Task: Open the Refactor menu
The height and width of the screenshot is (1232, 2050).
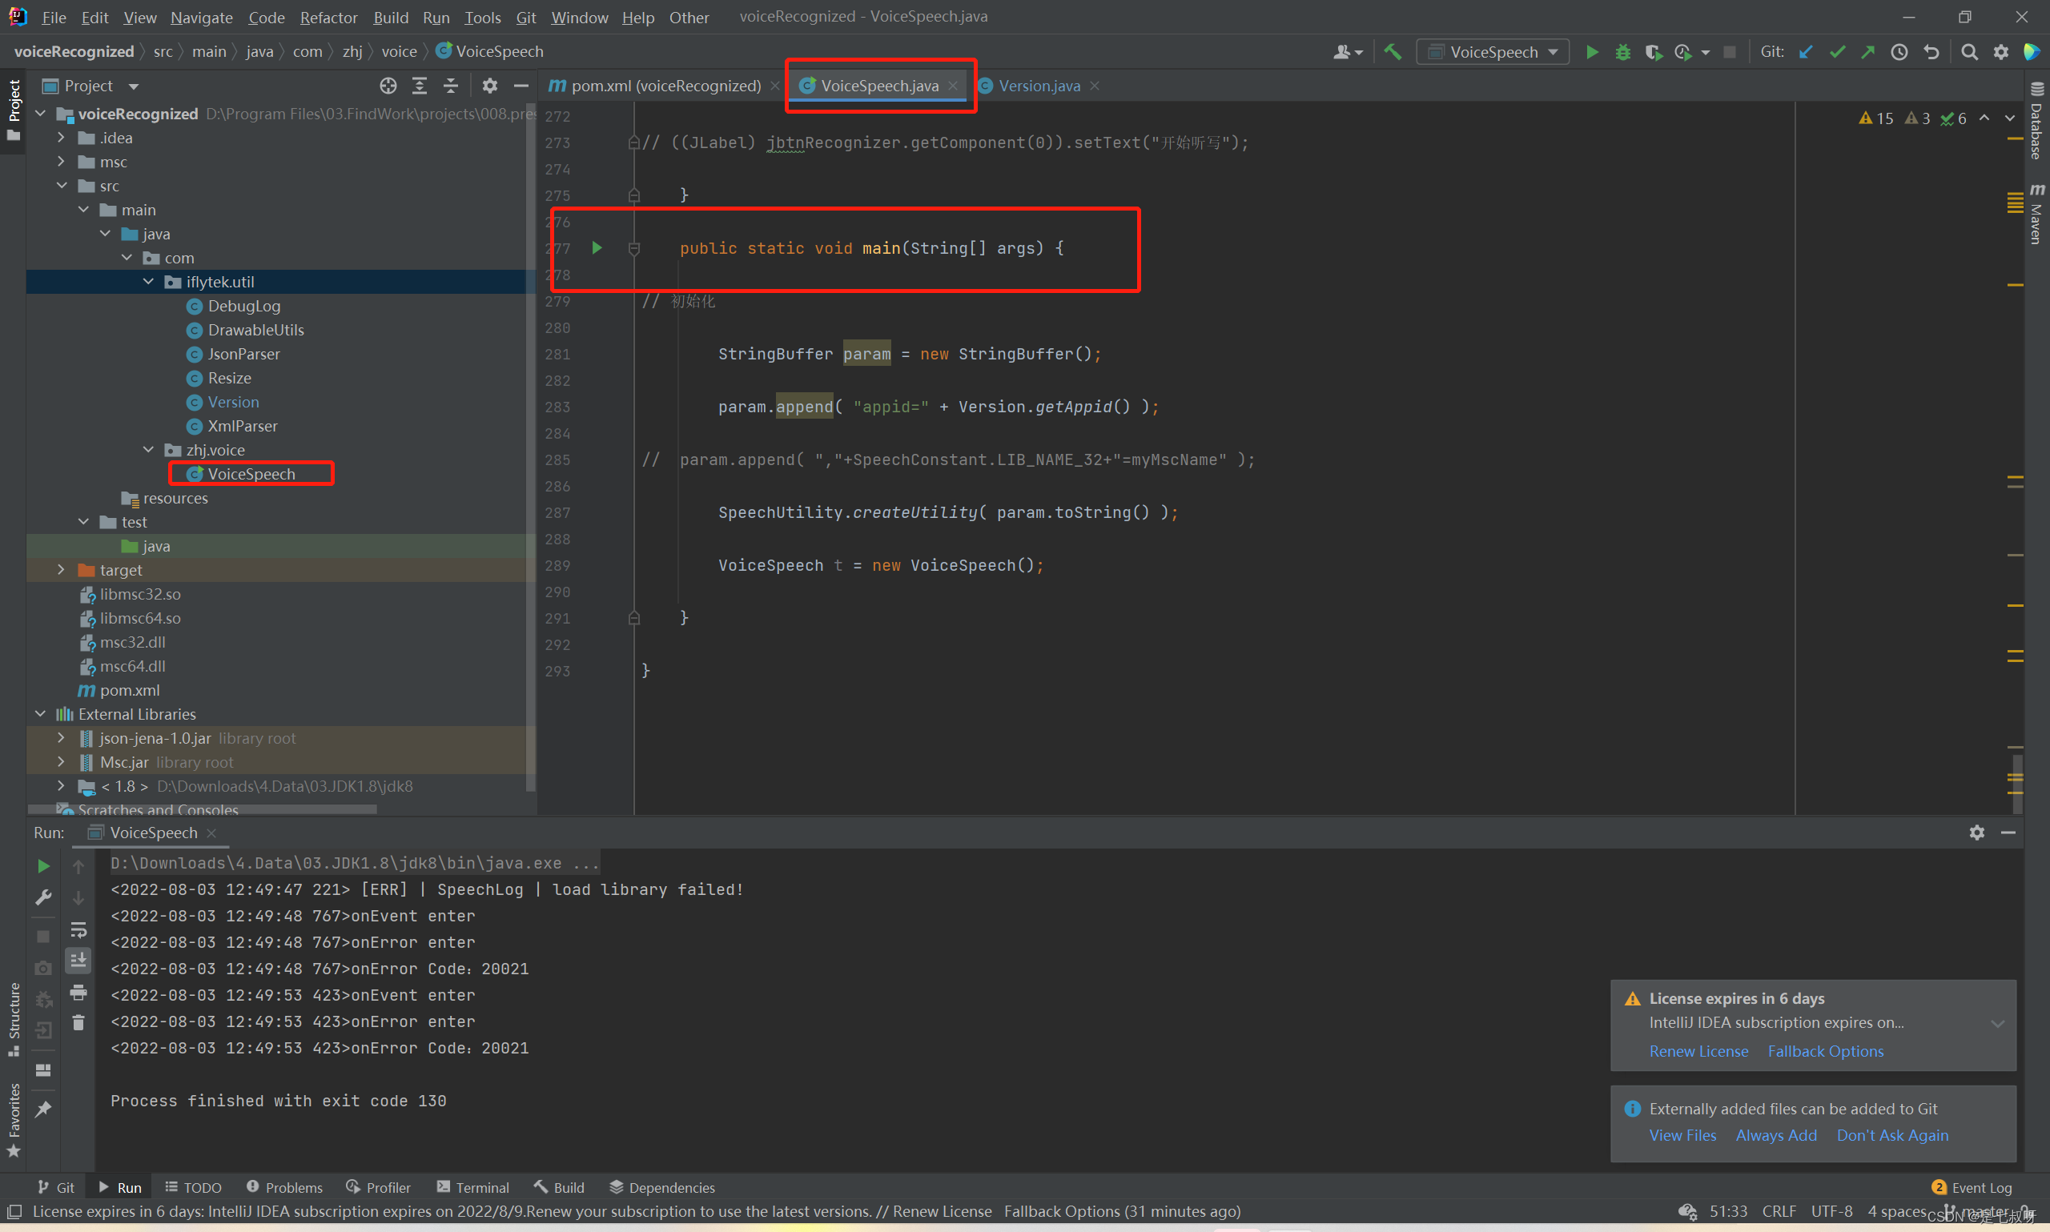Action: point(328,18)
